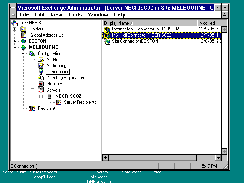The height and width of the screenshot is (183, 244).
Task: Click the Connections globe icon
Action: click(x=41, y=72)
